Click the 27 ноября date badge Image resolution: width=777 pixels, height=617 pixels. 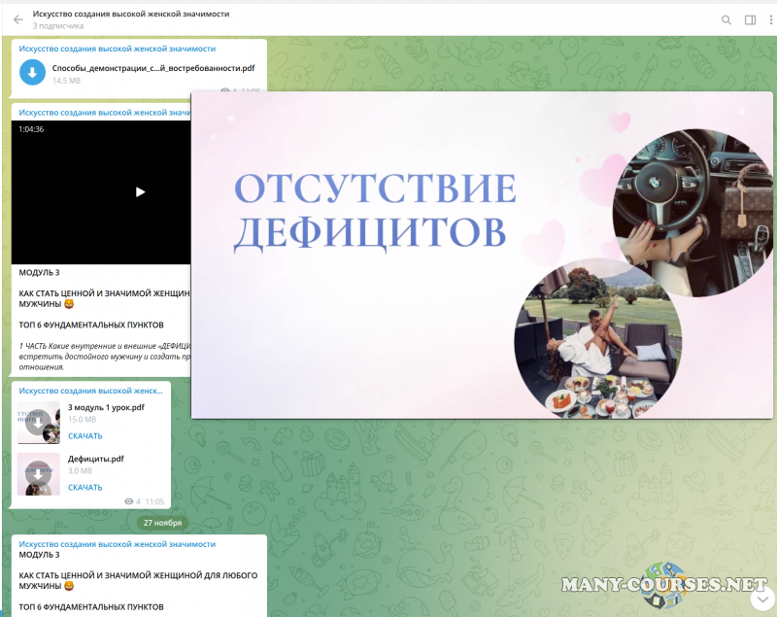click(x=162, y=522)
